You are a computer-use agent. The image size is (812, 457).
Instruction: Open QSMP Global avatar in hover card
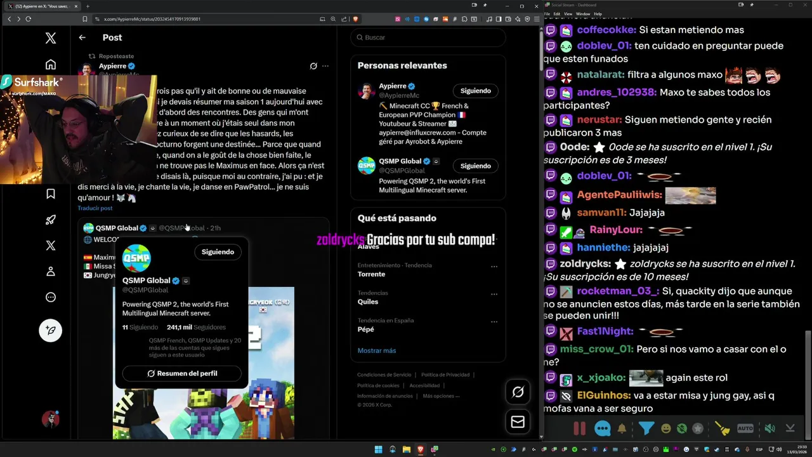(x=136, y=258)
